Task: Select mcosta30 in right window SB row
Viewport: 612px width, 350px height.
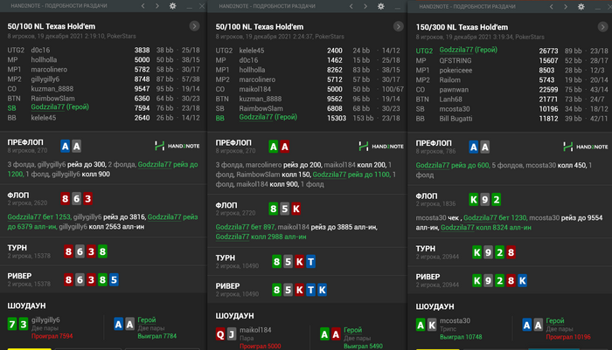Action: tap(455, 109)
